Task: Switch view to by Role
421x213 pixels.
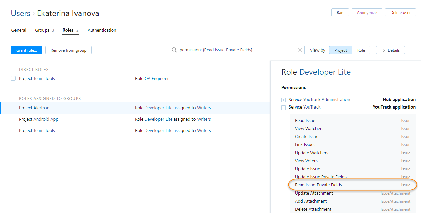Action: pos(361,50)
